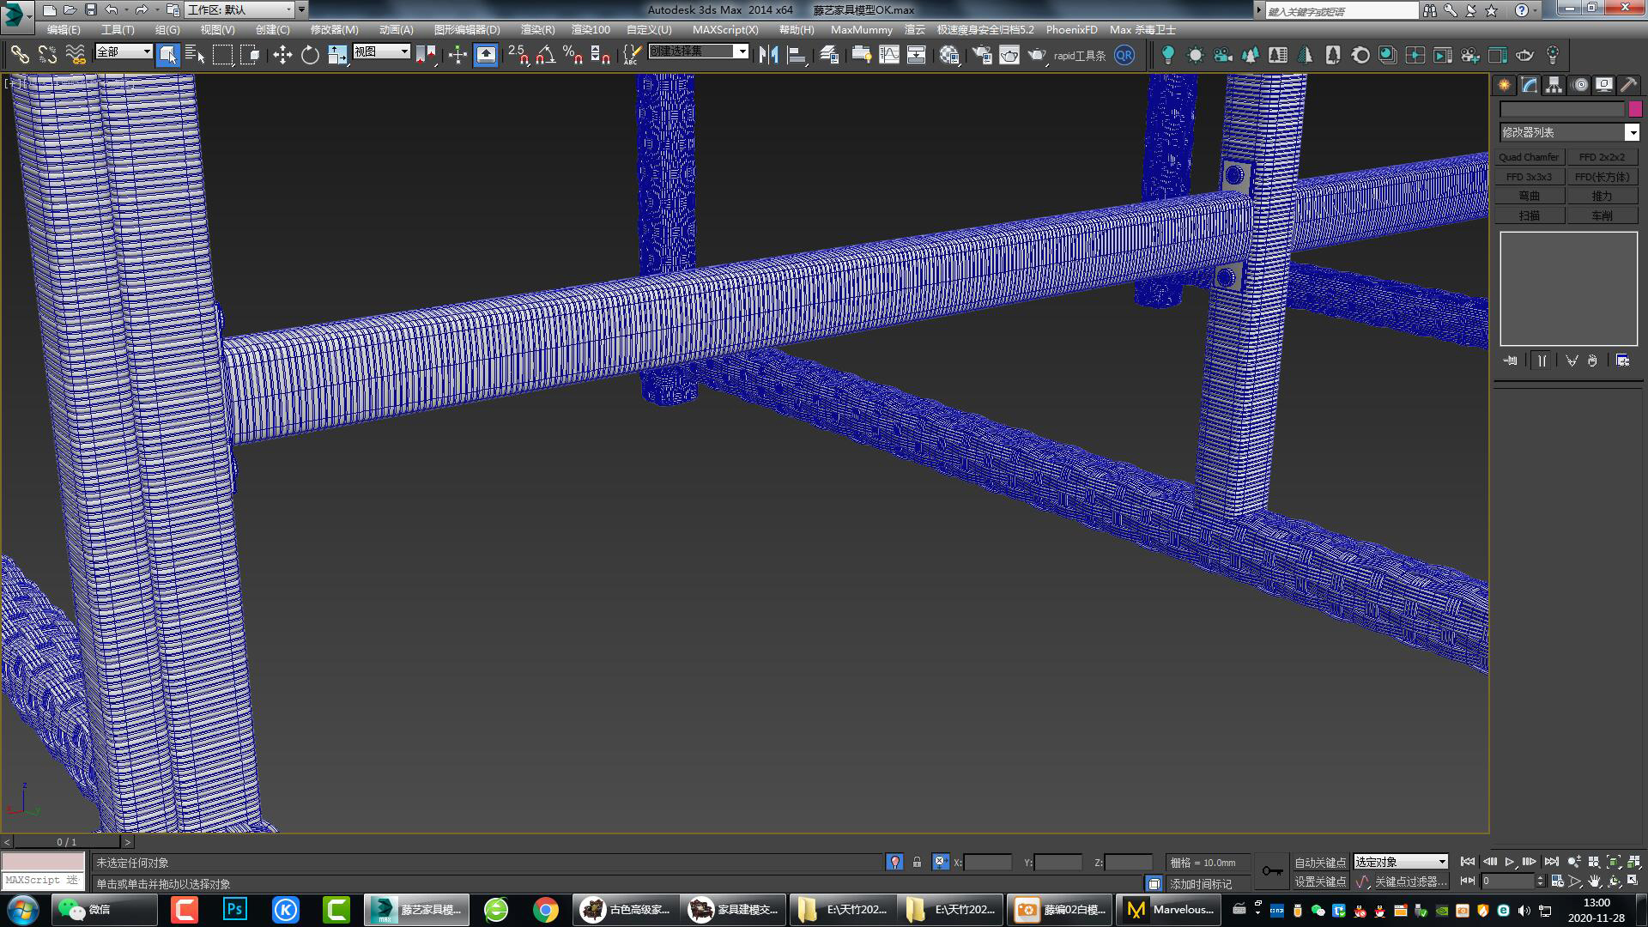Click the 自动关键点 auto key button
Screen dimensions: 1648x927
pos(1320,862)
